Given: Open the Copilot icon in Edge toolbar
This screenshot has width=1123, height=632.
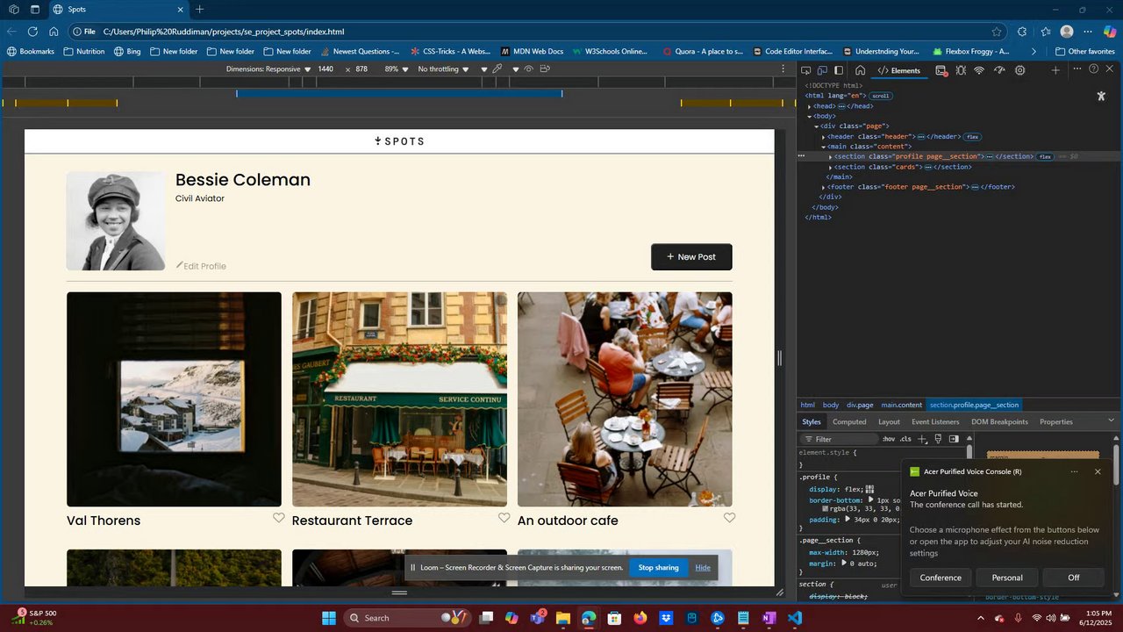Looking at the screenshot, I should [x=1110, y=32].
